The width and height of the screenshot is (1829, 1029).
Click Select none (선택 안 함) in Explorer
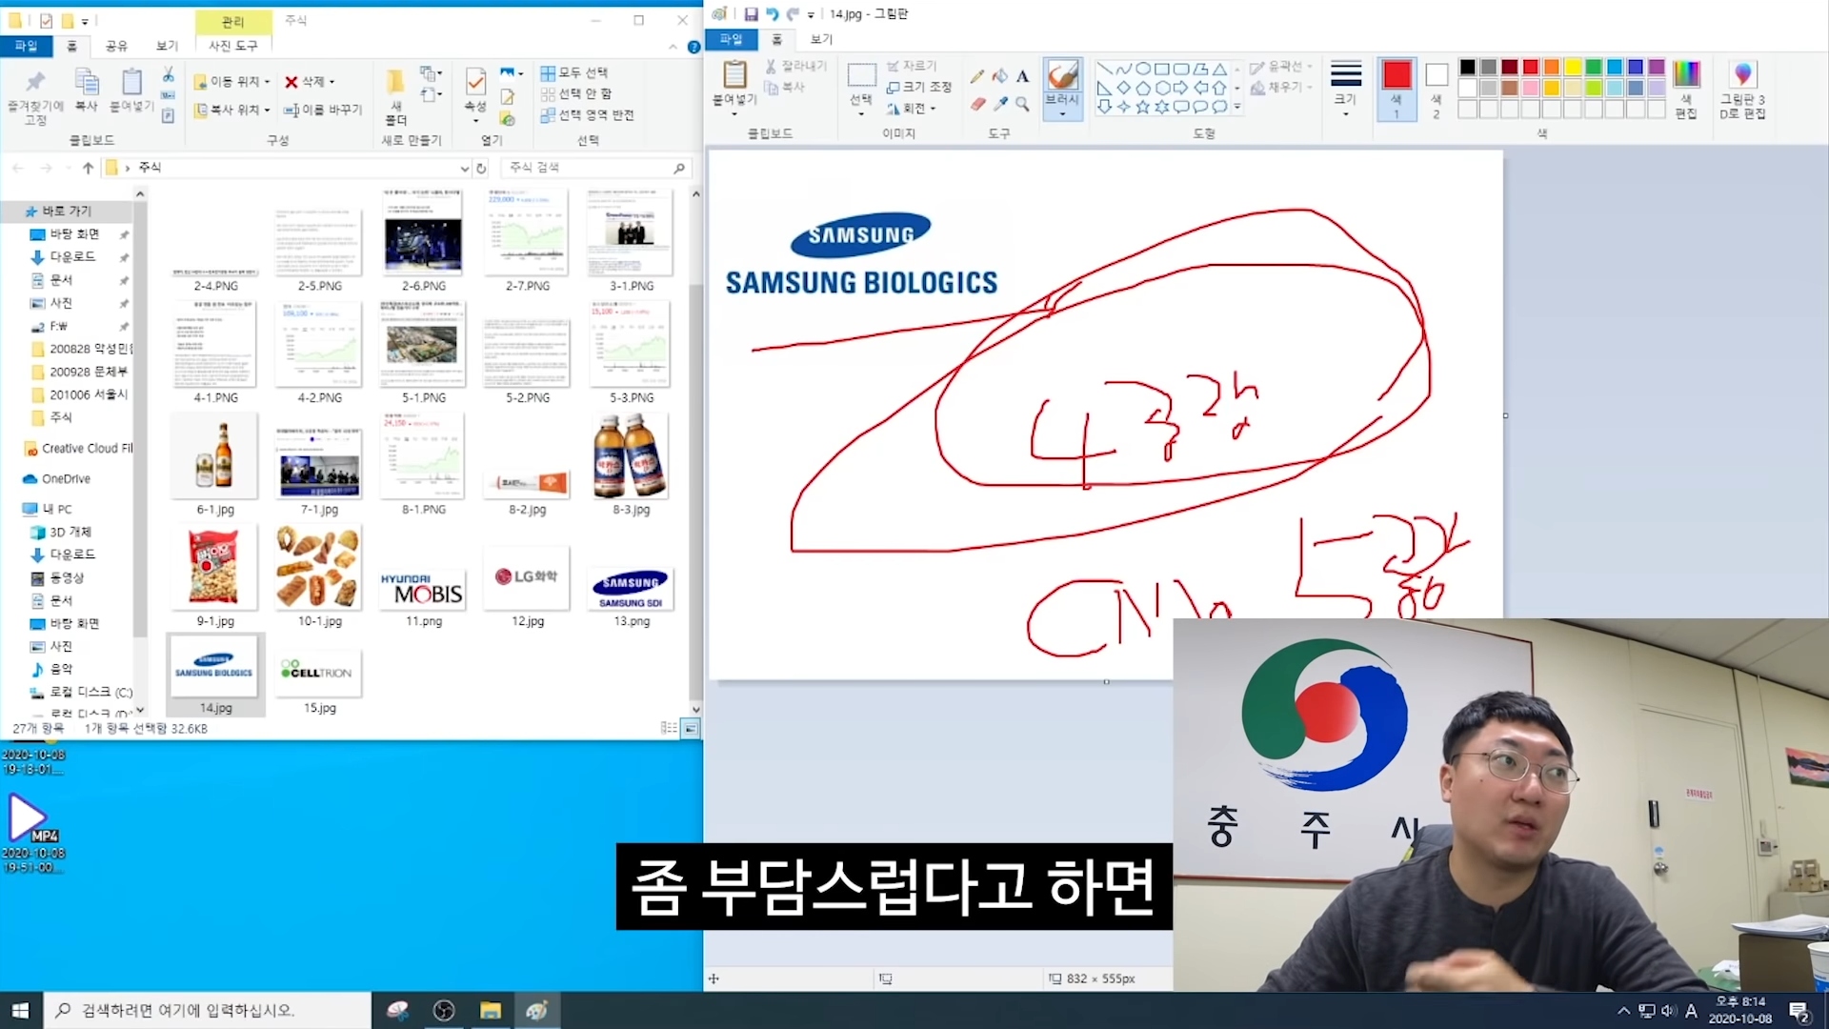click(576, 93)
